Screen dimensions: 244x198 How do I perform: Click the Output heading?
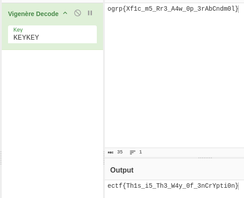click(x=122, y=170)
